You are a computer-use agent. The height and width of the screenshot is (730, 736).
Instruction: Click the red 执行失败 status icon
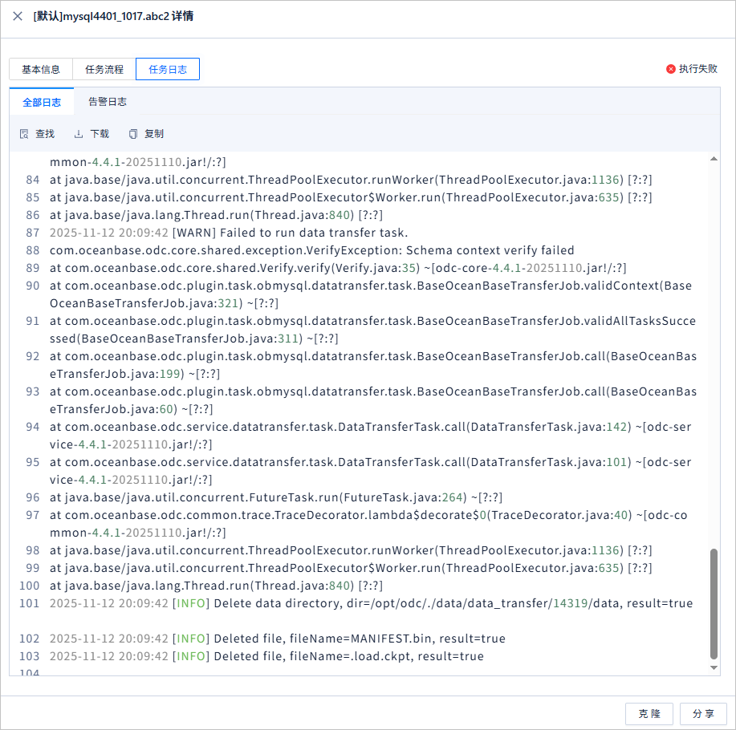click(x=671, y=70)
